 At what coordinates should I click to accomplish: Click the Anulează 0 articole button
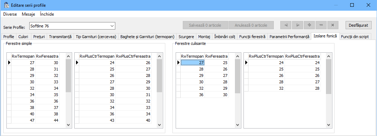[251, 25]
